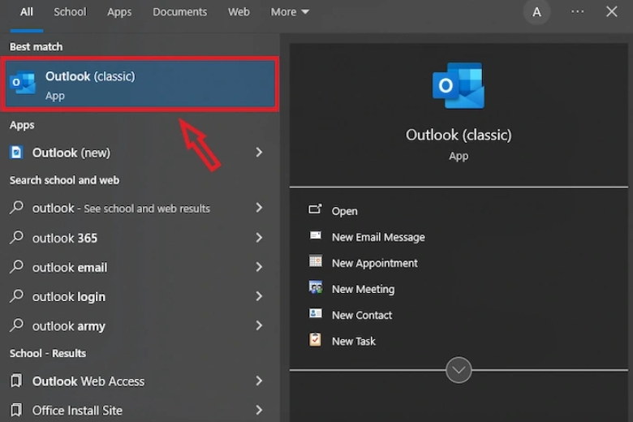Expand the Outlook Web Access chevron
633x422 pixels.
coord(259,381)
